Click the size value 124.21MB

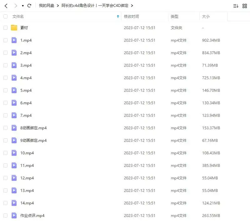click(211, 203)
